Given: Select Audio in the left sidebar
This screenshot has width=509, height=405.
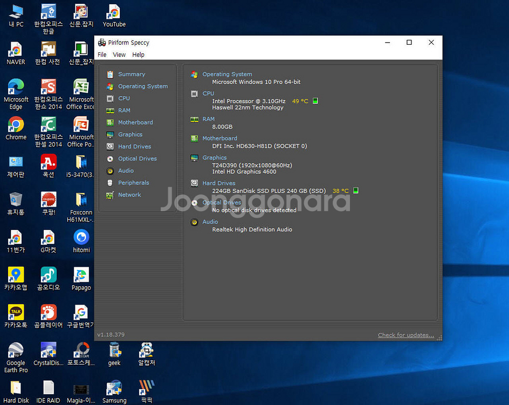Looking at the screenshot, I should tap(126, 170).
